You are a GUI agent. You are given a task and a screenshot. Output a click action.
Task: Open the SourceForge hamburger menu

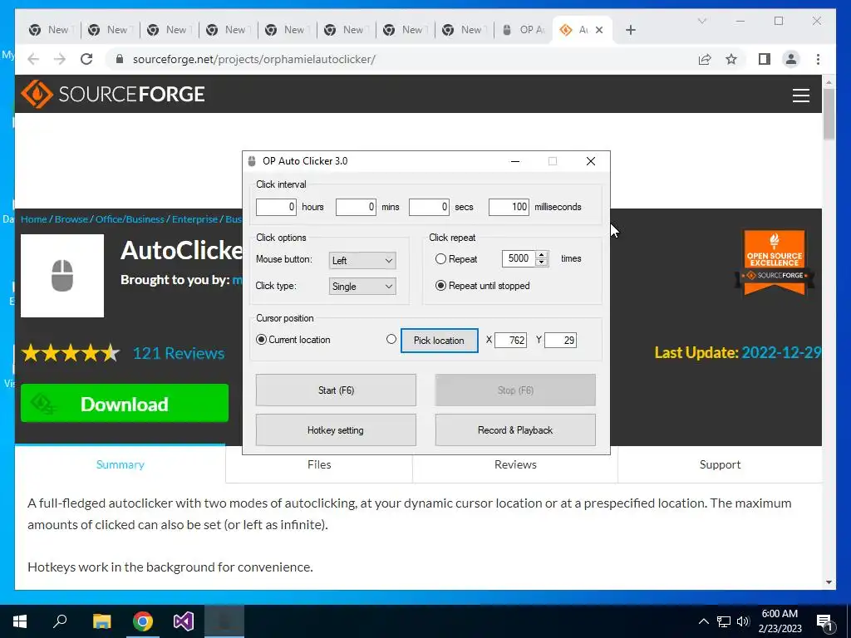(800, 96)
